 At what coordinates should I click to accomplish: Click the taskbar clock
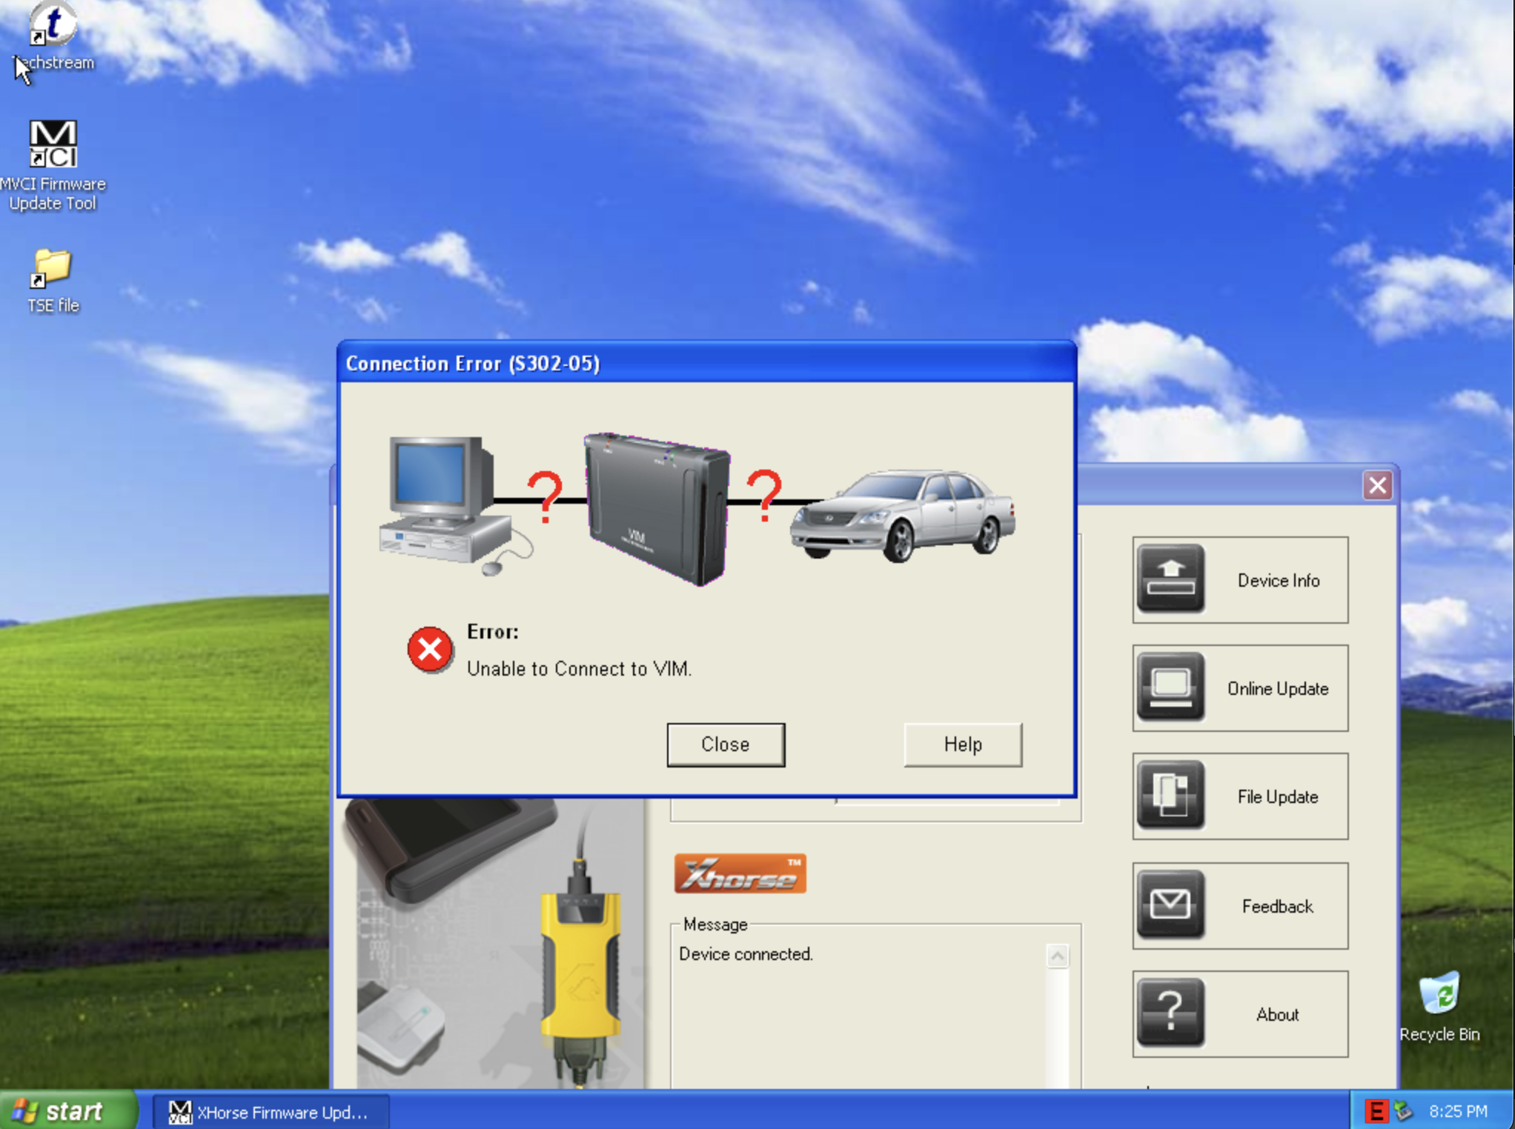click(x=1458, y=1111)
